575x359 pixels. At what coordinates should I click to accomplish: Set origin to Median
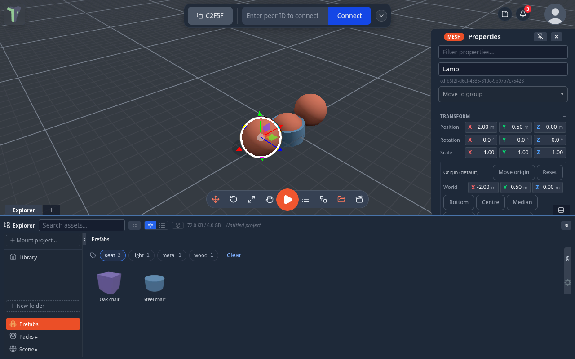point(522,202)
